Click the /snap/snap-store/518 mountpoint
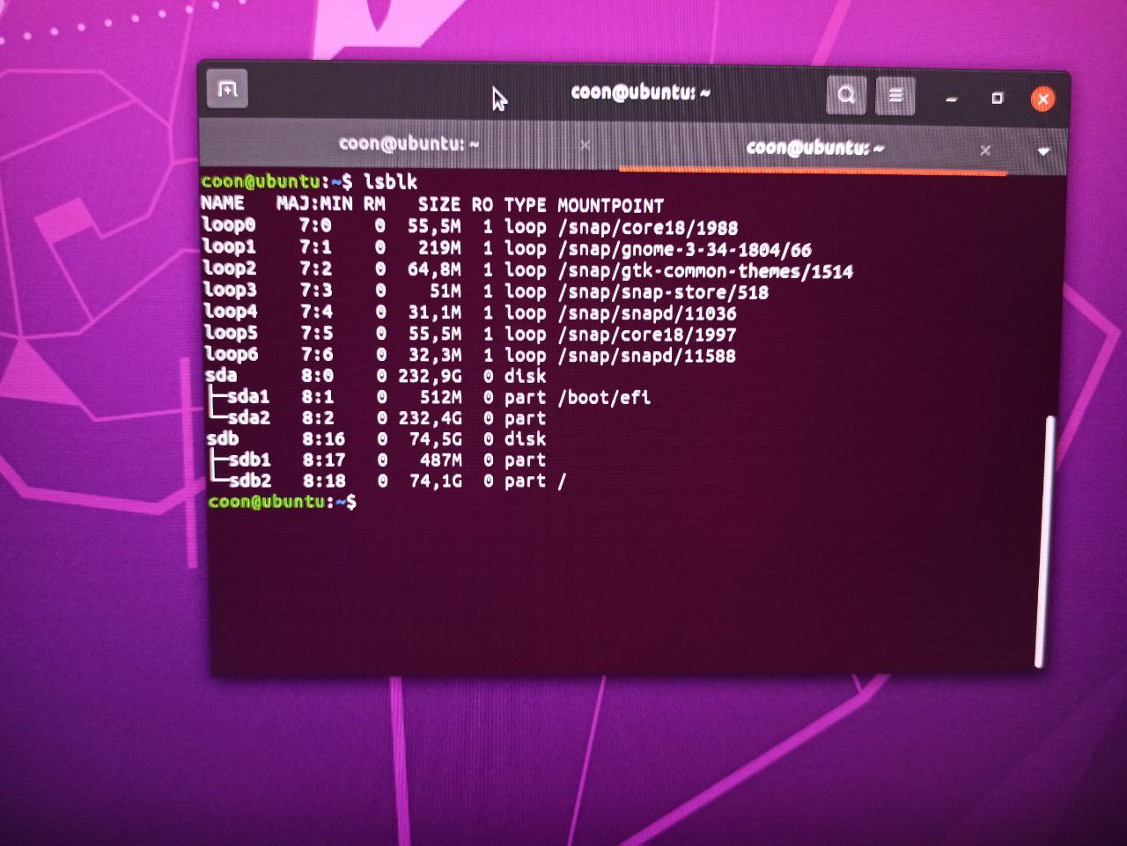Image resolution: width=1127 pixels, height=846 pixels. 664,292
